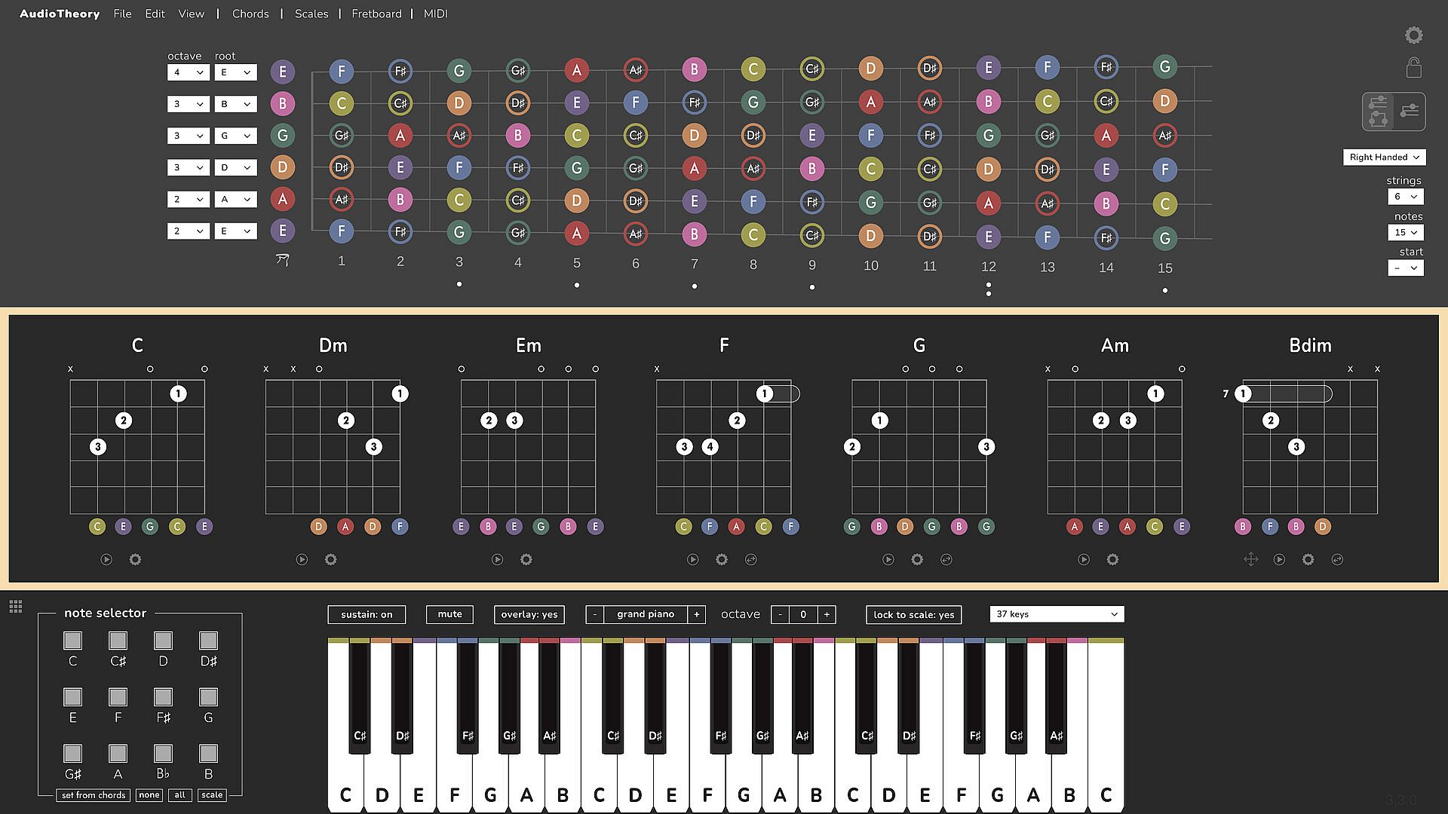The width and height of the screenshot is (1448, 814).
Task: Expand the 37 keys dropdown
Action: [x=1056, y=614]
